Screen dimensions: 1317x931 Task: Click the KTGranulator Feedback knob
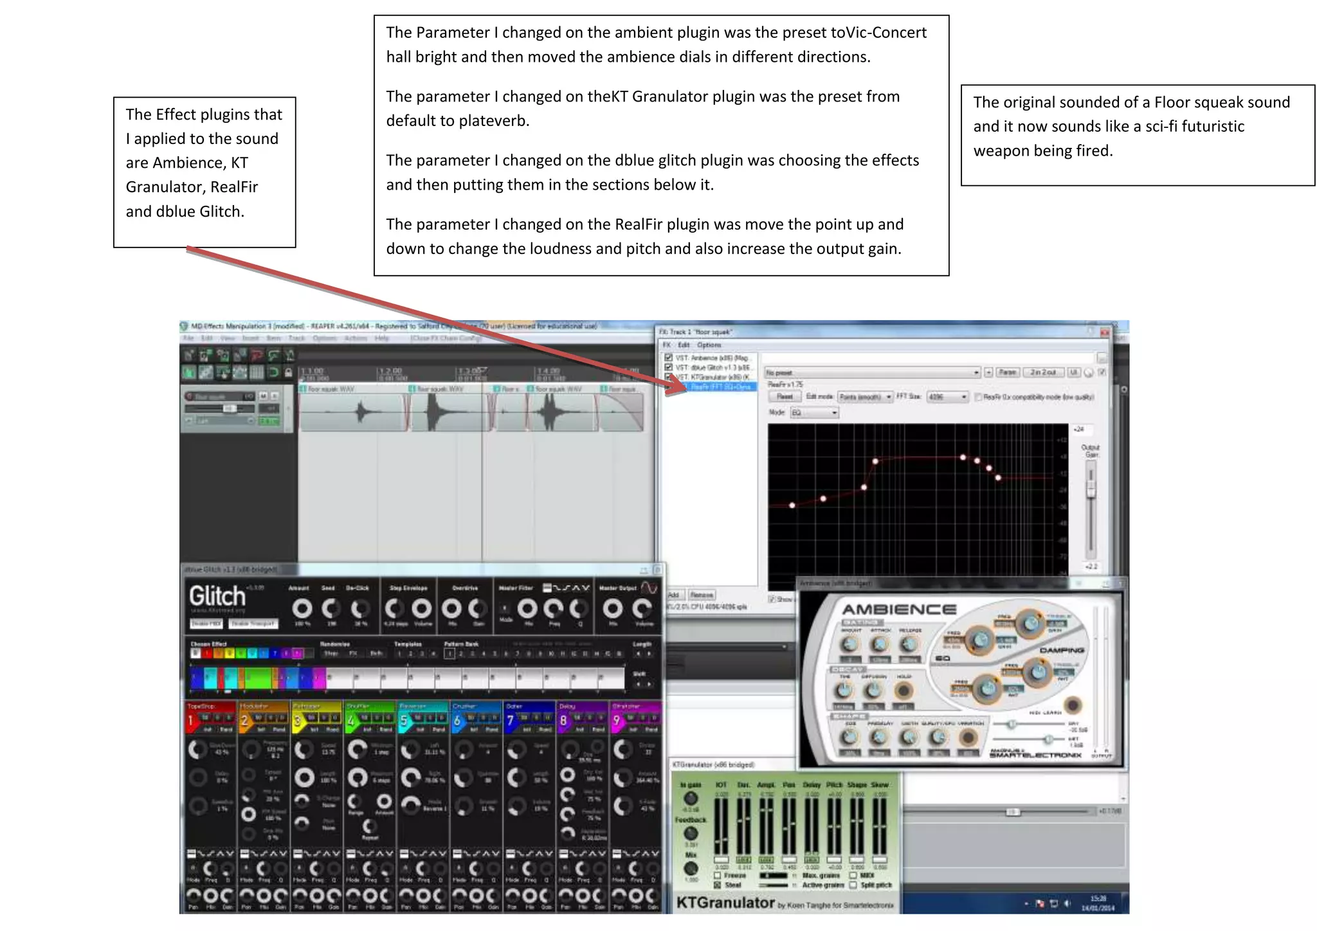pos(691,833)
